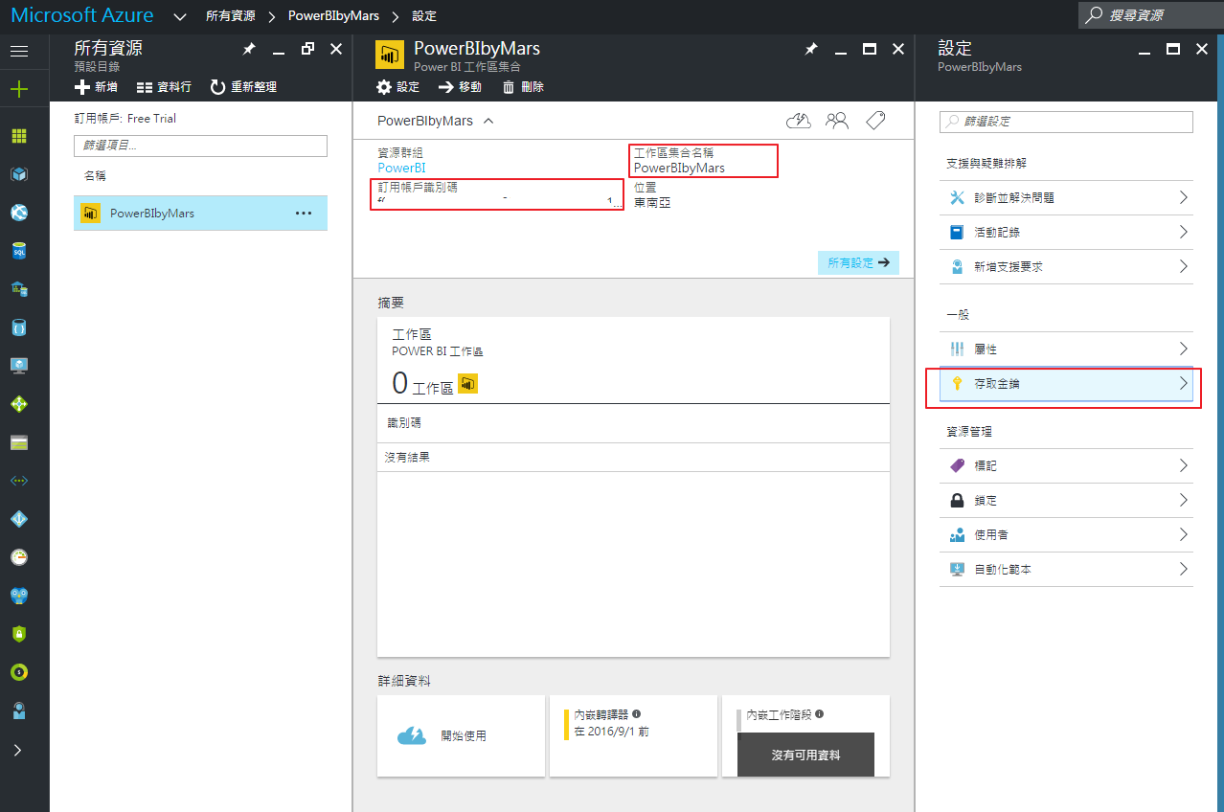Click 移動 in PowerBIbyMars toolbar

(461, 87)
